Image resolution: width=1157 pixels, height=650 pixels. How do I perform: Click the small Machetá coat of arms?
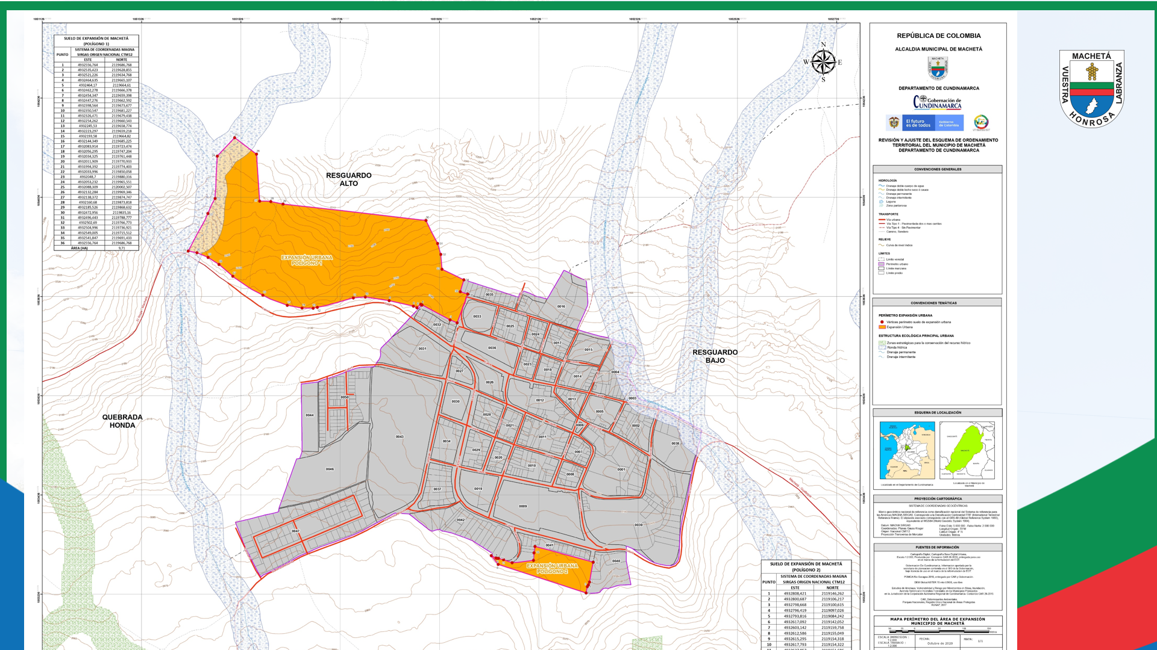point(938,68)
